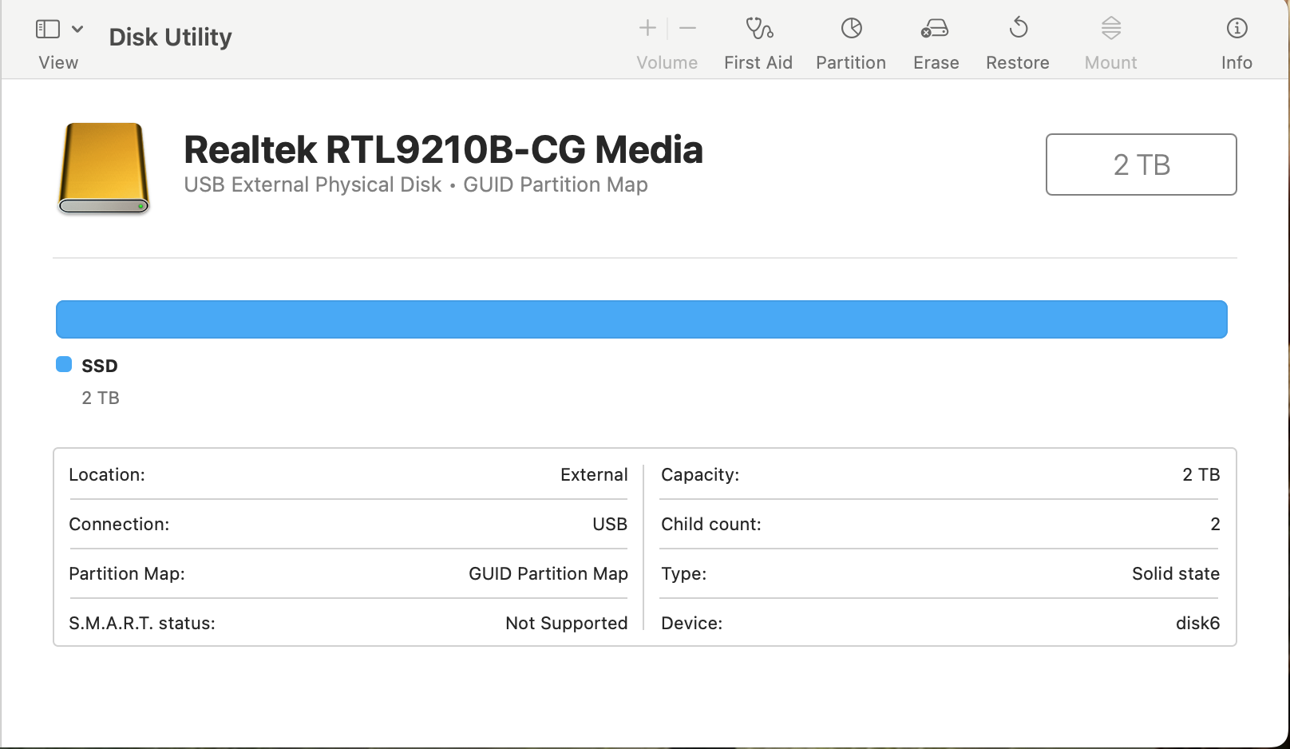Click the First Aid text label
The image size is (1290, 749).
coord(758,62)
